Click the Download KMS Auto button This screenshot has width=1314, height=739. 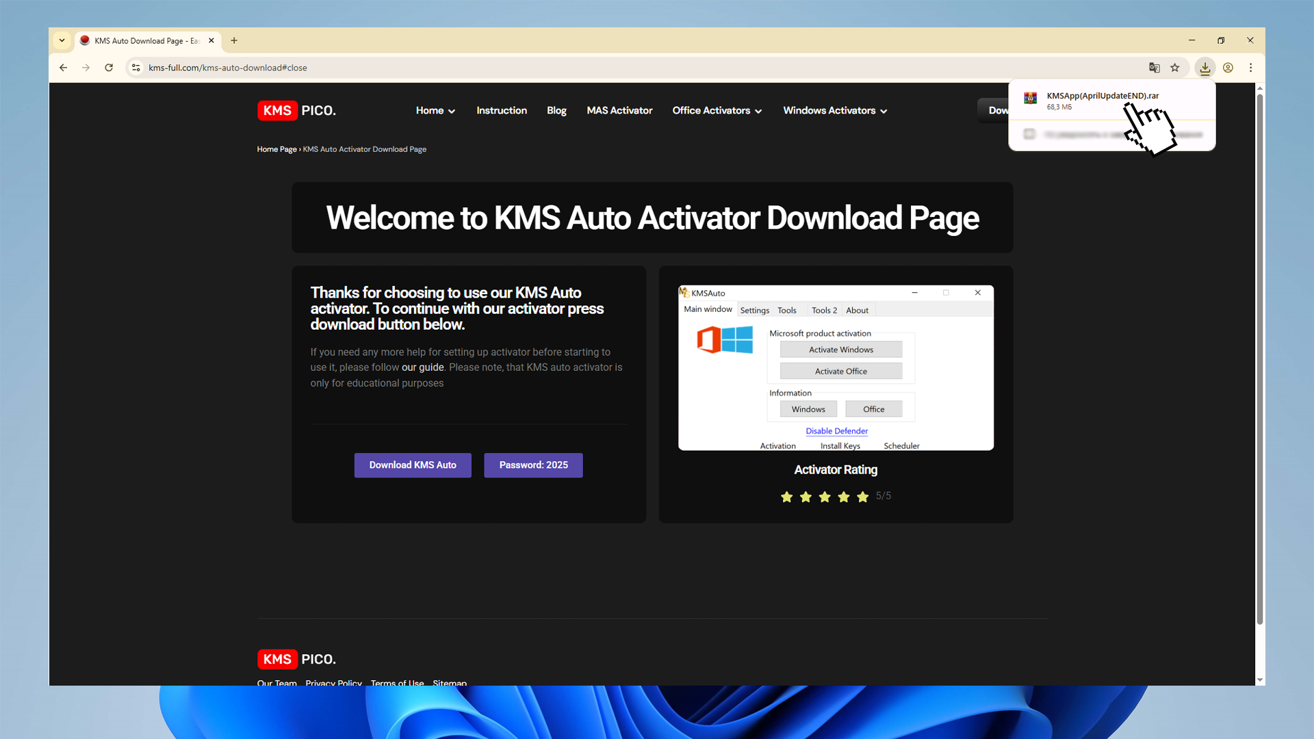point(413,465)
